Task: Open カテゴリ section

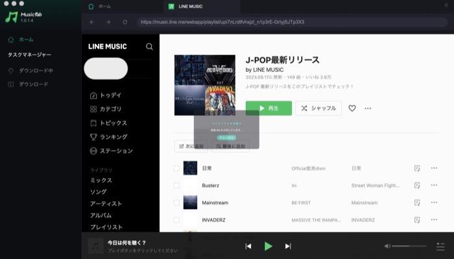Action: pyautogui.click(x=106, y=109)
